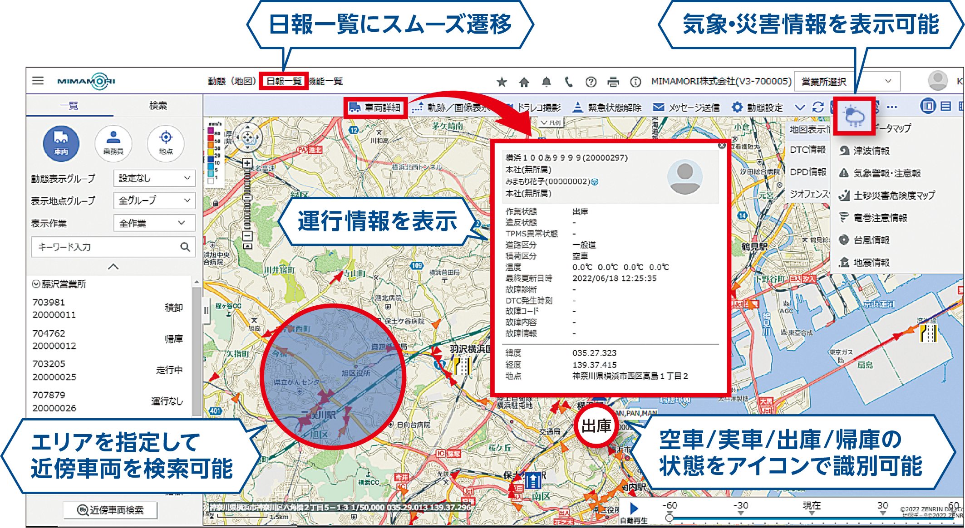Open 機能一覧 menu
This screenshot has height=528, width=965.
[326, 81]
